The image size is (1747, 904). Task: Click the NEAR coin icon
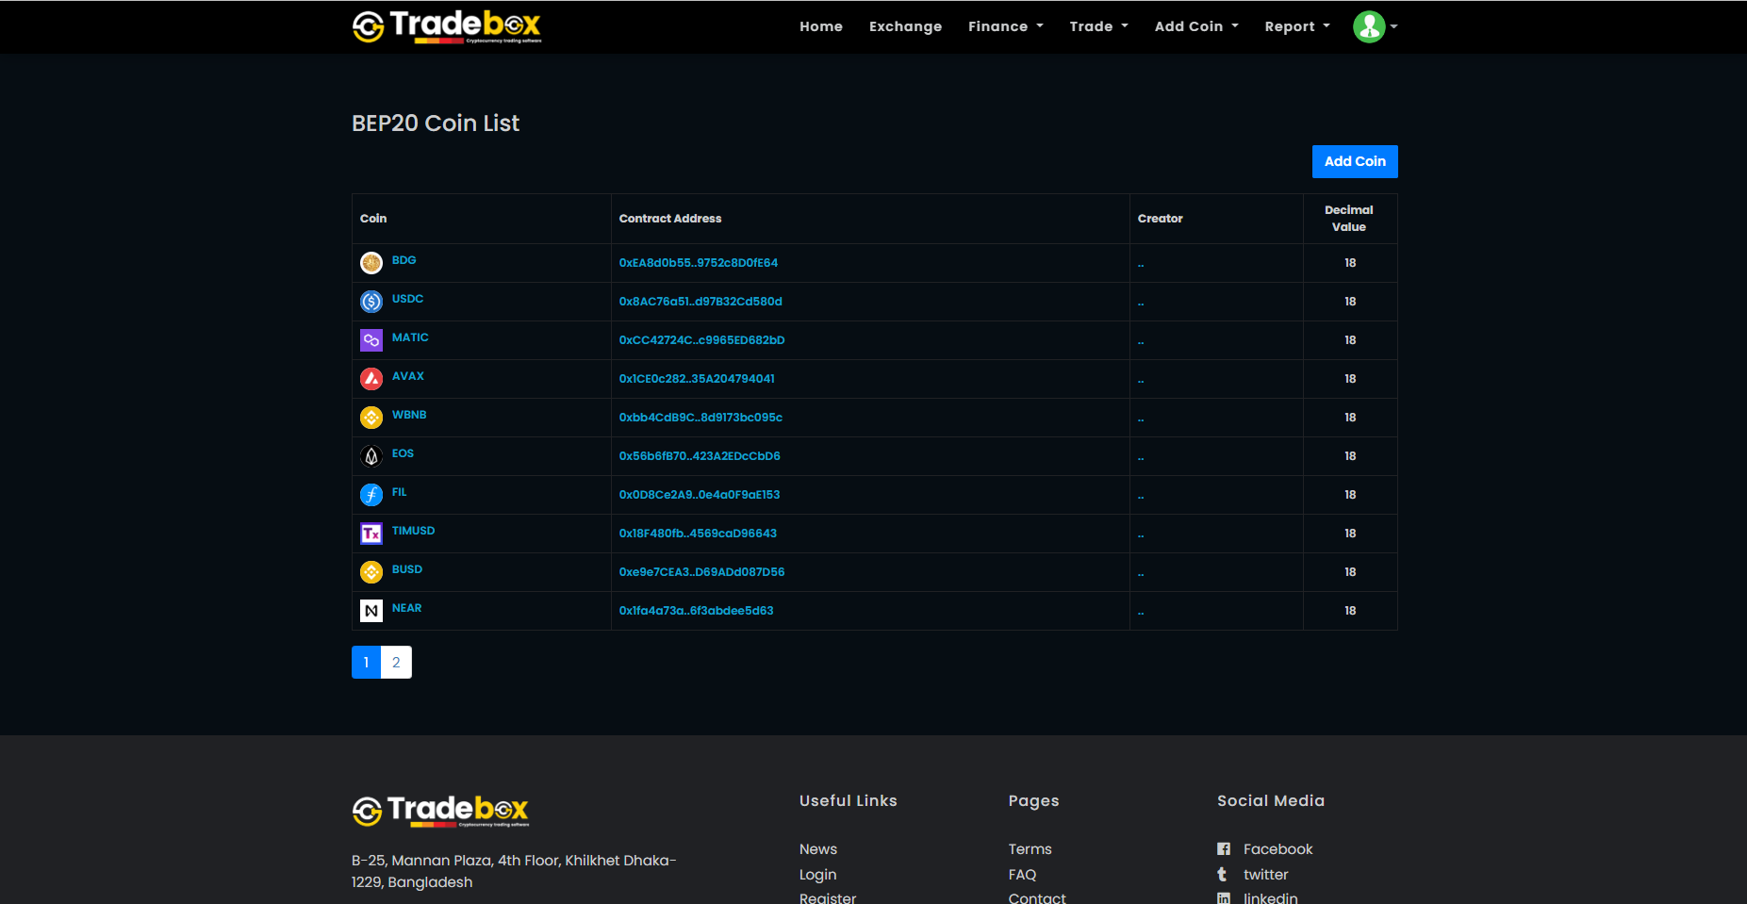point(371,611)
